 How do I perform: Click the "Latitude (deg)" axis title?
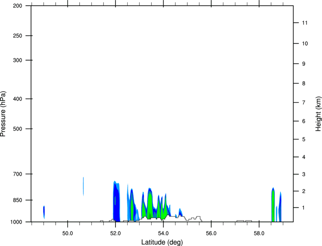(162, 242)
